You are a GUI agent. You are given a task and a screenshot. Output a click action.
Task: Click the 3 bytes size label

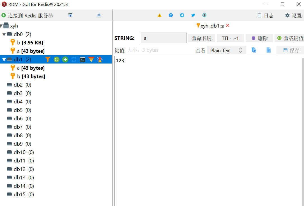(x=150, y=50)
